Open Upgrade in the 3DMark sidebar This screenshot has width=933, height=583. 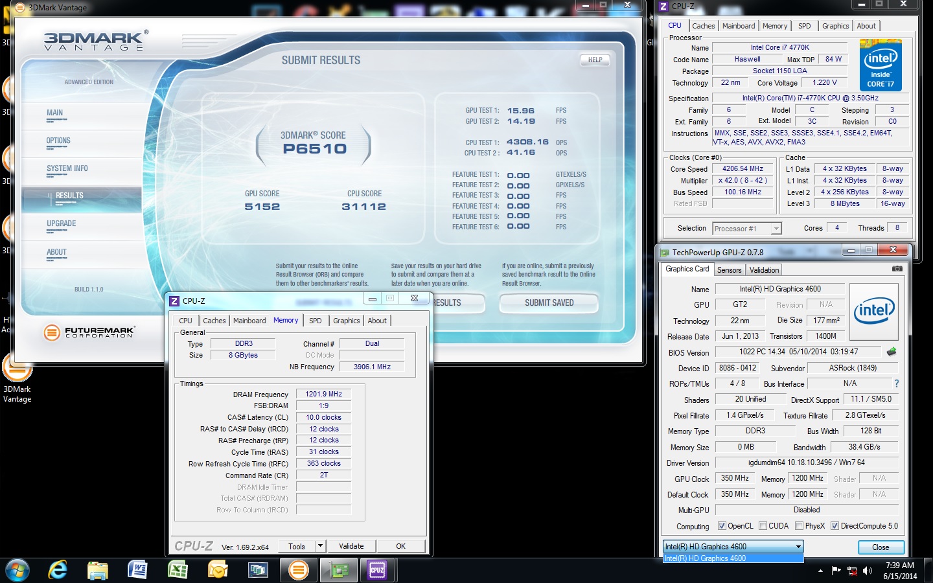tap(82, 227)
